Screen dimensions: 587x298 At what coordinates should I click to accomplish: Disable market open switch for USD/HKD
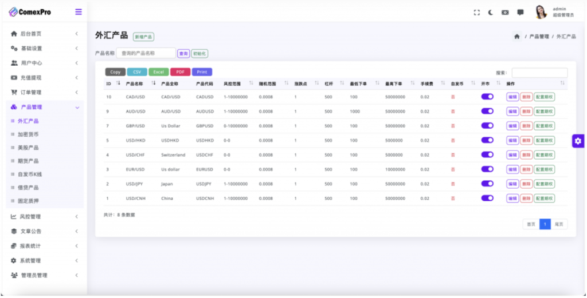click(487, 140)
